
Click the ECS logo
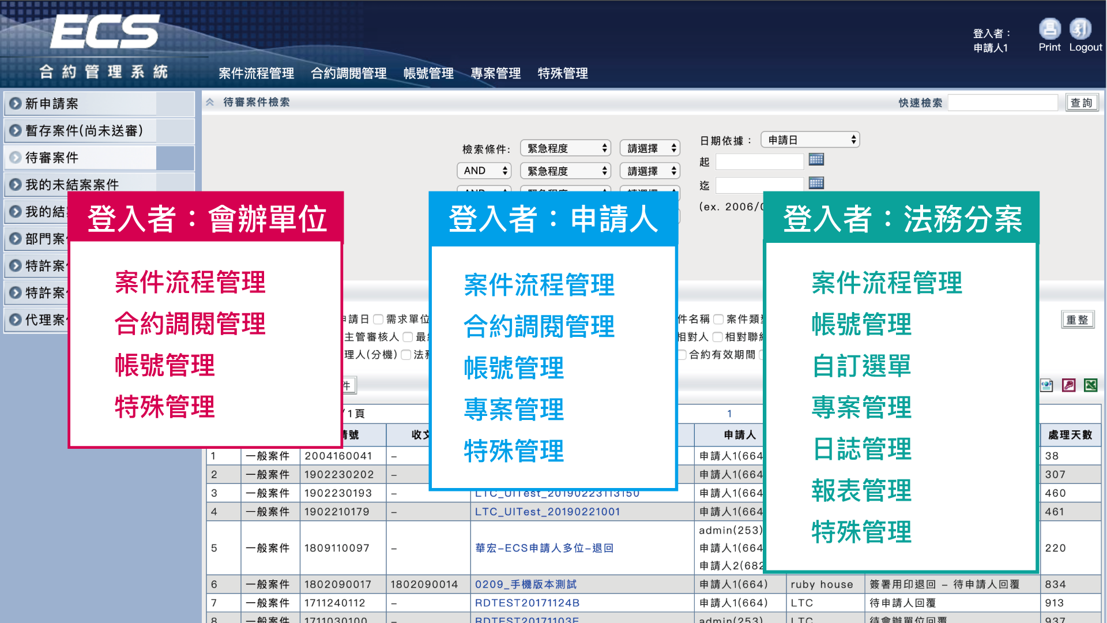pos(105,32)
